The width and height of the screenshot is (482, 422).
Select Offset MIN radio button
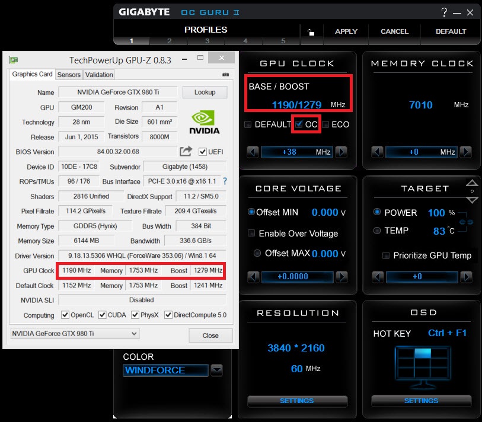251,212
